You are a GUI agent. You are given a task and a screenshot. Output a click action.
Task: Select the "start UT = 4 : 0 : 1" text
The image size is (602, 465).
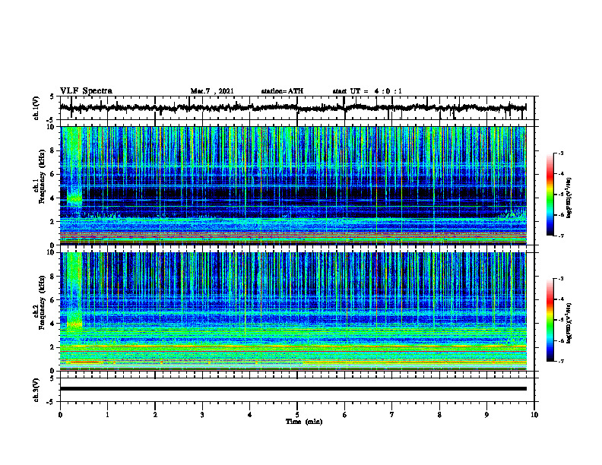pyautogui.click(x=367, y=91)
